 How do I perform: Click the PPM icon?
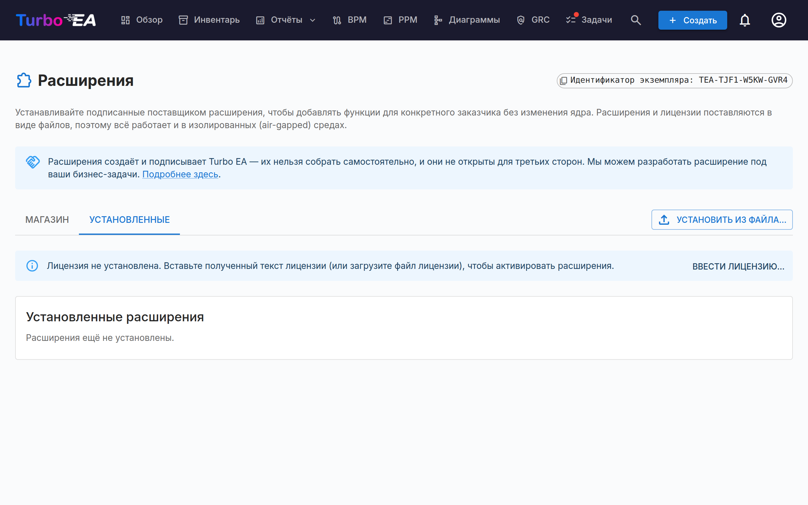pyautogui.click(x=388, y=21)
